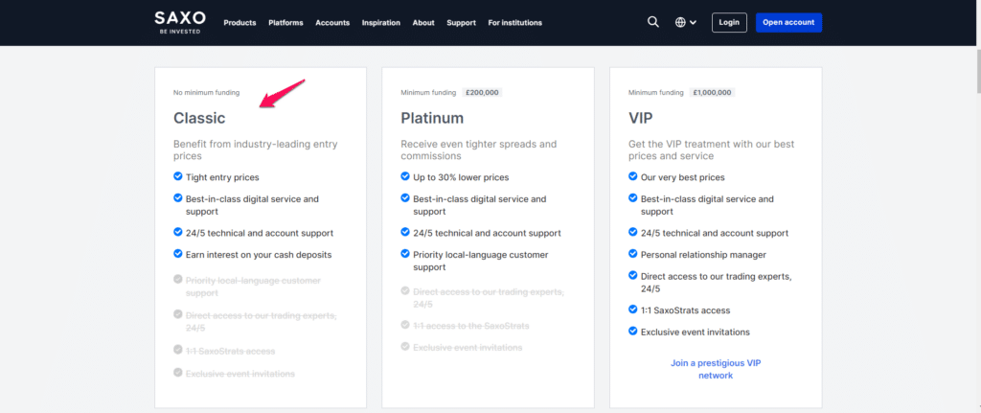Open the Inspiration menu

point(381,23)
